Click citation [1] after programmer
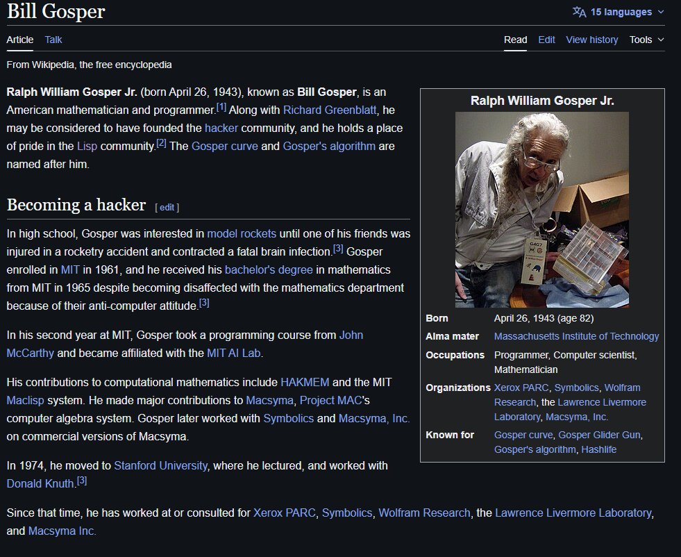681x557 pixels. pyautogui.click(x=221, y=107)
